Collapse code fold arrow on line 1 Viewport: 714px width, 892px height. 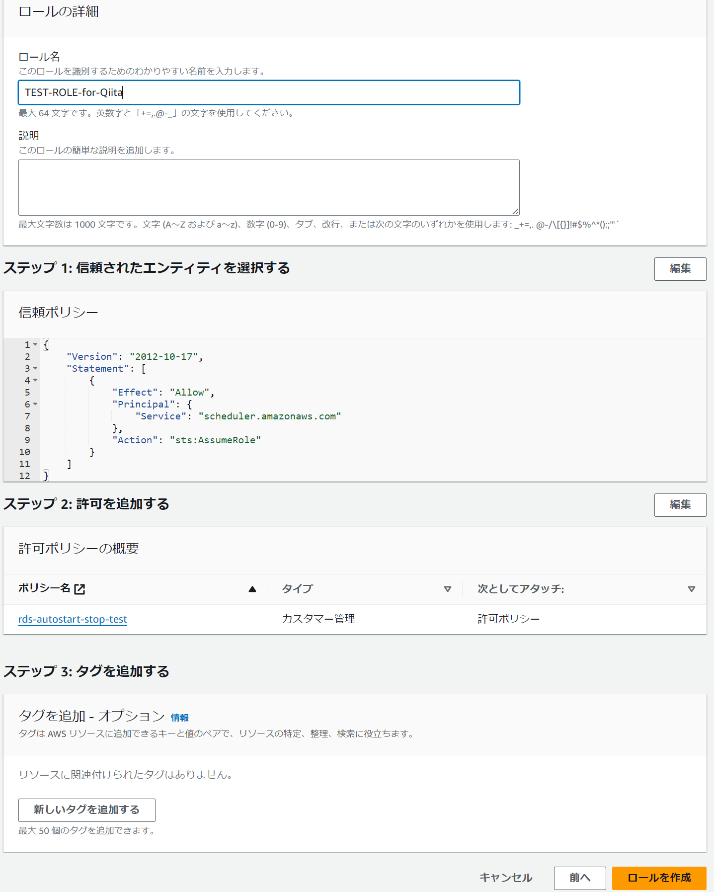tap(35, 344)
